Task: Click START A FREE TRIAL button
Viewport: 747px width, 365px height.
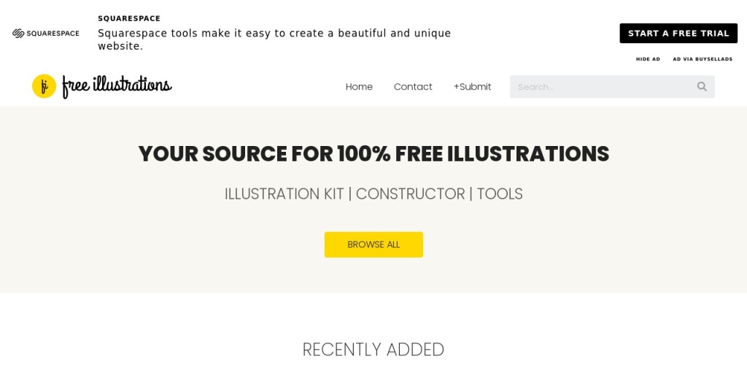Action: point(678,34)
